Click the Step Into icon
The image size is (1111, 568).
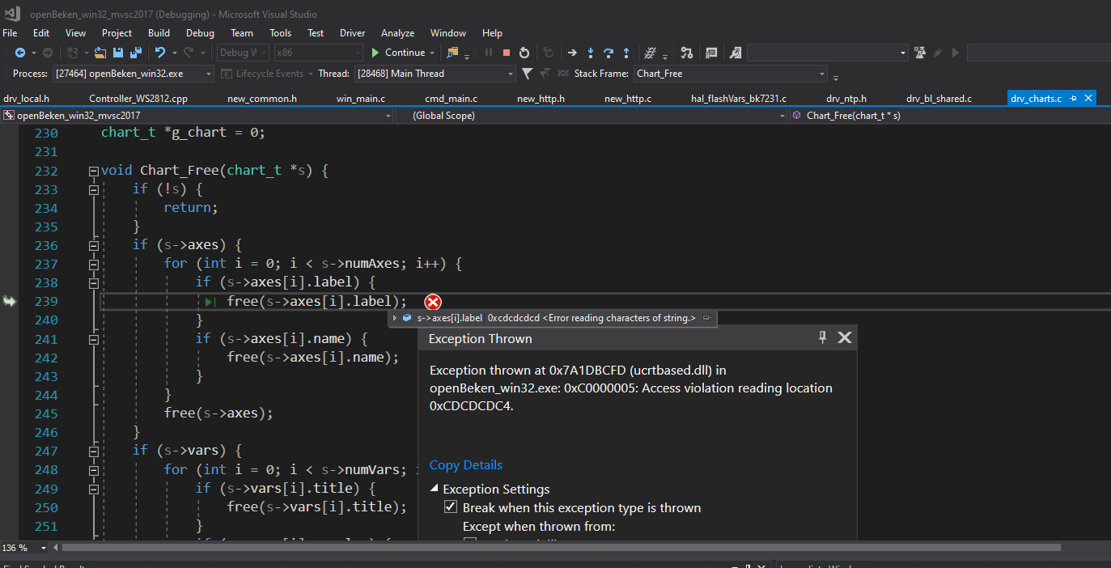coord(590,53)
